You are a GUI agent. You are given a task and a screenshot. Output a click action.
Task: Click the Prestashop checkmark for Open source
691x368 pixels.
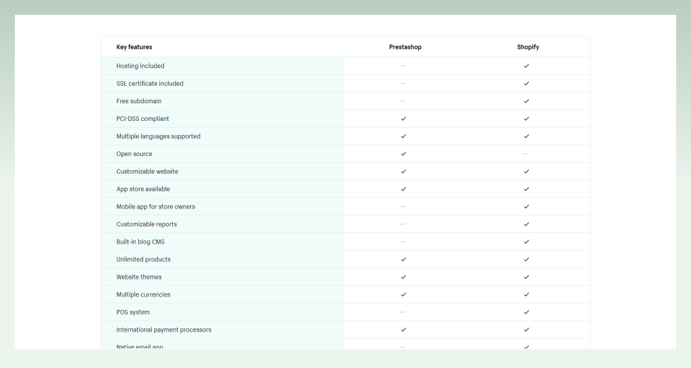[404, 154]
